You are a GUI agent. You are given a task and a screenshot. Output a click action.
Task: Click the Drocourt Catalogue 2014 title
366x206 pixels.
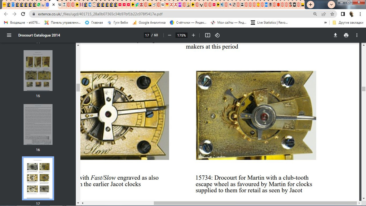point(39,35)
